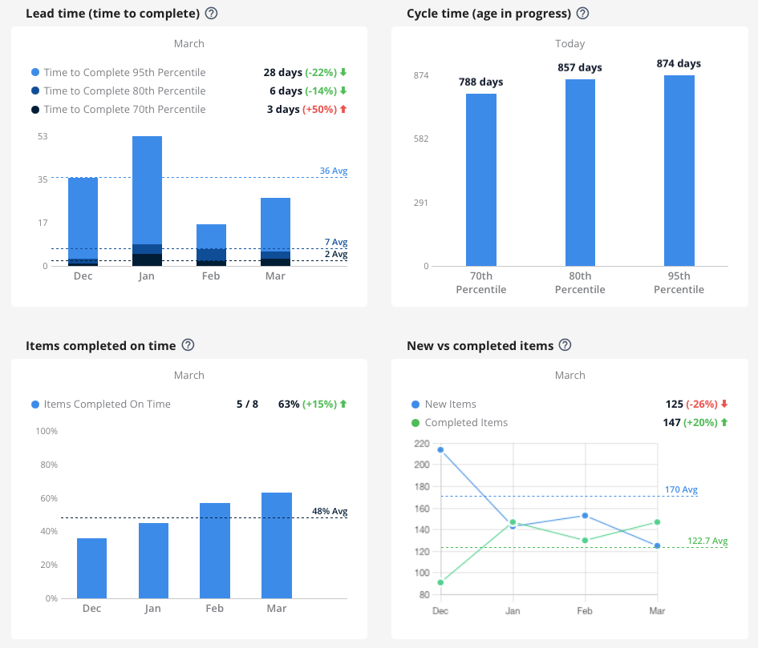Select the March on-time completion bar
The image size is (758, 648).
coord(277,545)
